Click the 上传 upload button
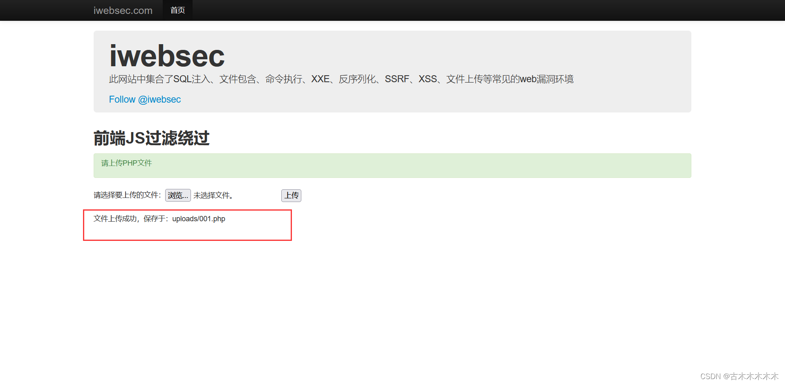The image size is (785, 384). click(x=291, y=195)
